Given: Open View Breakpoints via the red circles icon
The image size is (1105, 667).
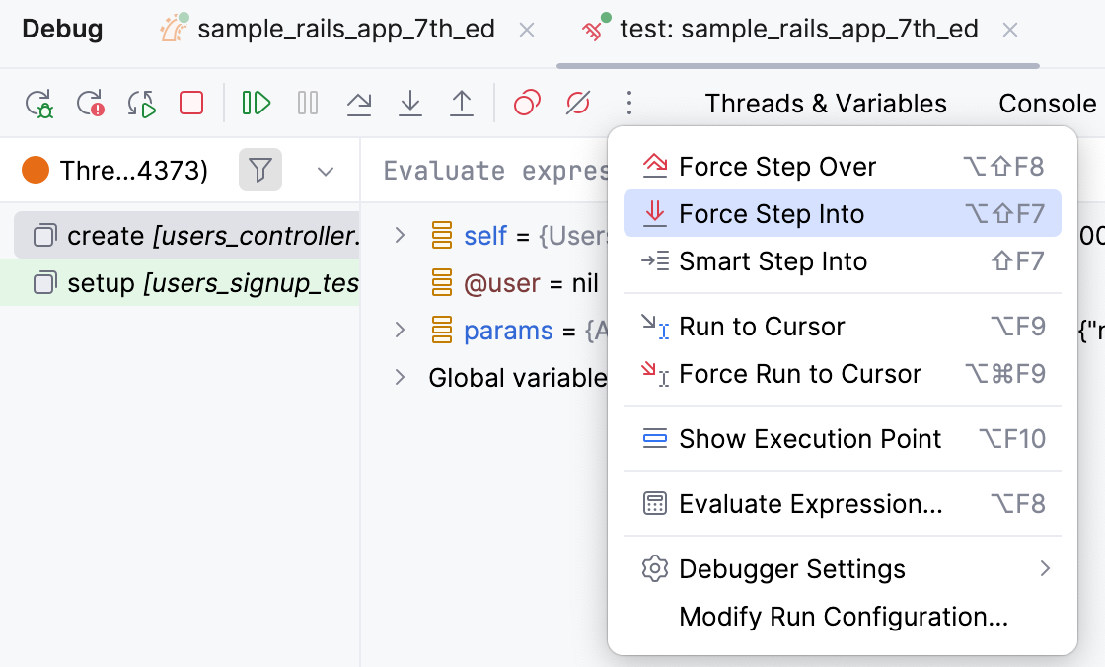Looking at the screenshot, I should (526, 102).
